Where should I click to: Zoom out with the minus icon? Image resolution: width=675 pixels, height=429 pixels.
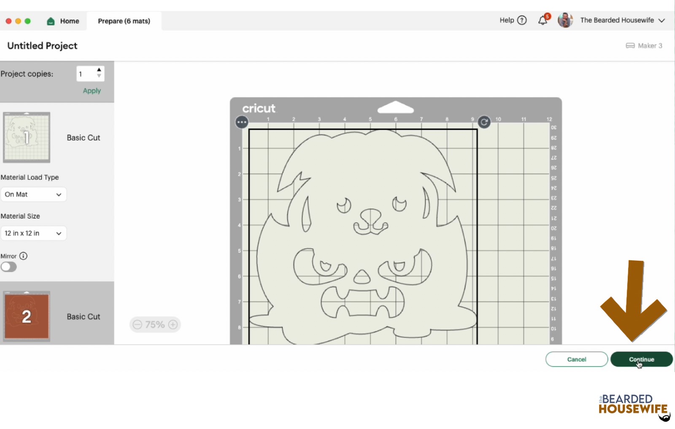tap(137, 324)
